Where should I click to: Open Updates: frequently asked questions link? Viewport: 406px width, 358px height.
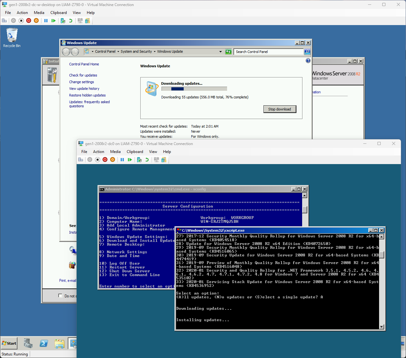pyautogui.click(x=89, y=104)
